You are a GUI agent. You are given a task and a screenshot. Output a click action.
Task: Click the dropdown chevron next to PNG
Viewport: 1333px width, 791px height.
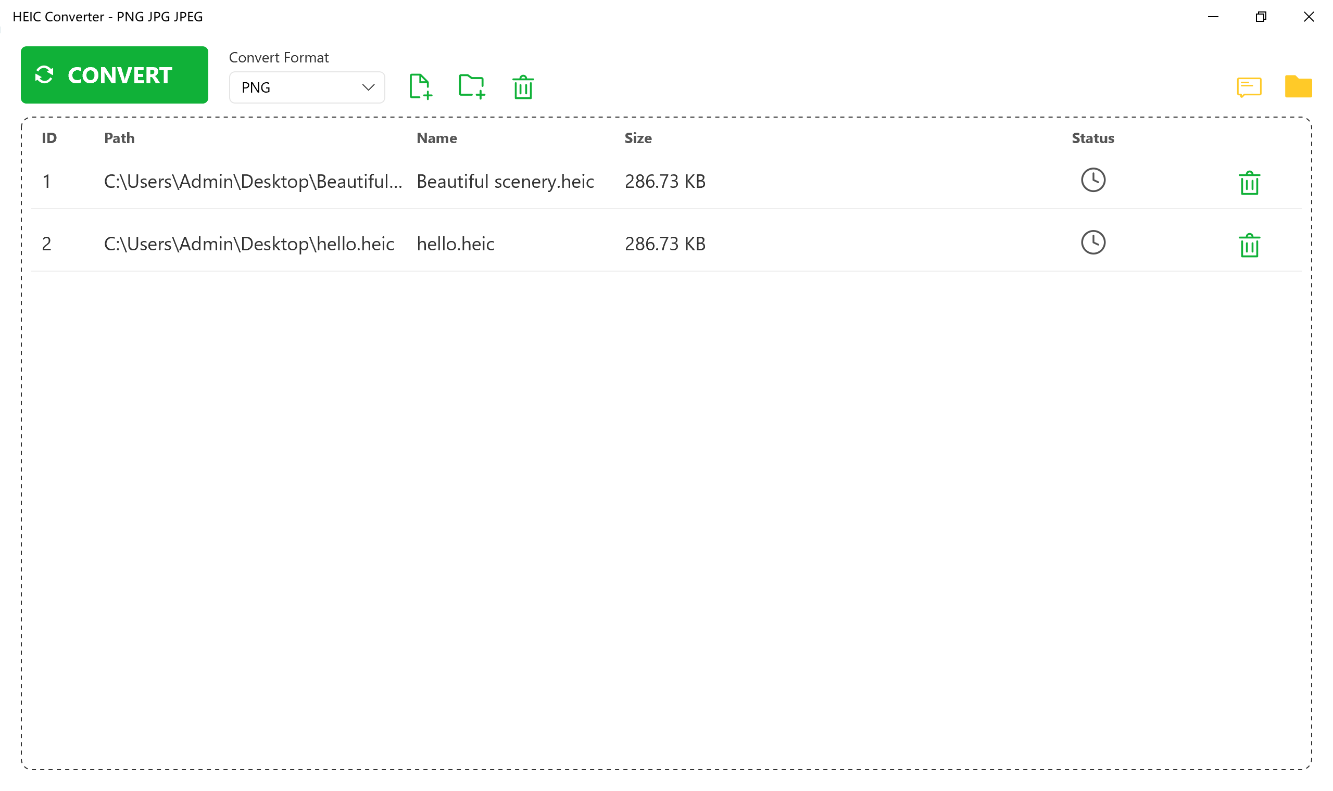[368, 87]
